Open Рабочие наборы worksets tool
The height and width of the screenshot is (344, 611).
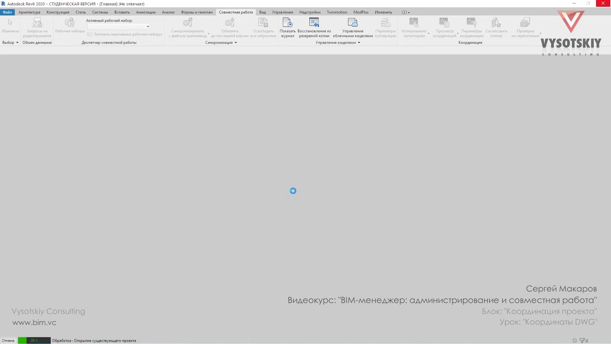70,26
